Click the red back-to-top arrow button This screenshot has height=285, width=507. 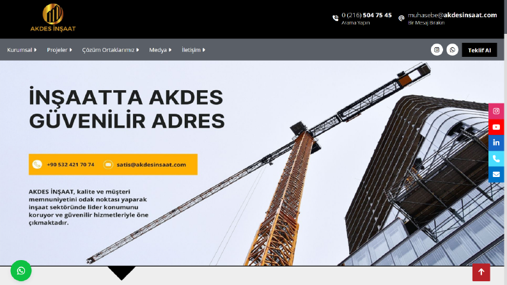point(481,272)
